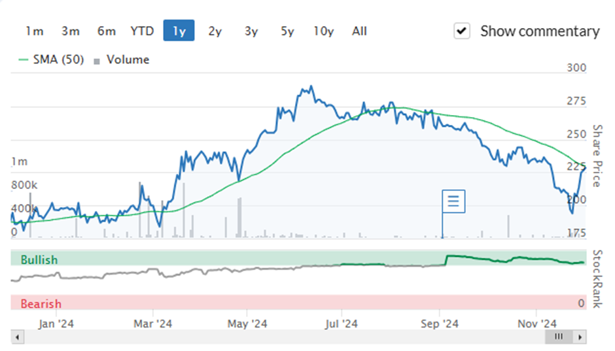Viewport: 615px width, 351px height.
Task: Click the Jul '24 axis label
Action: click(342, 324)
